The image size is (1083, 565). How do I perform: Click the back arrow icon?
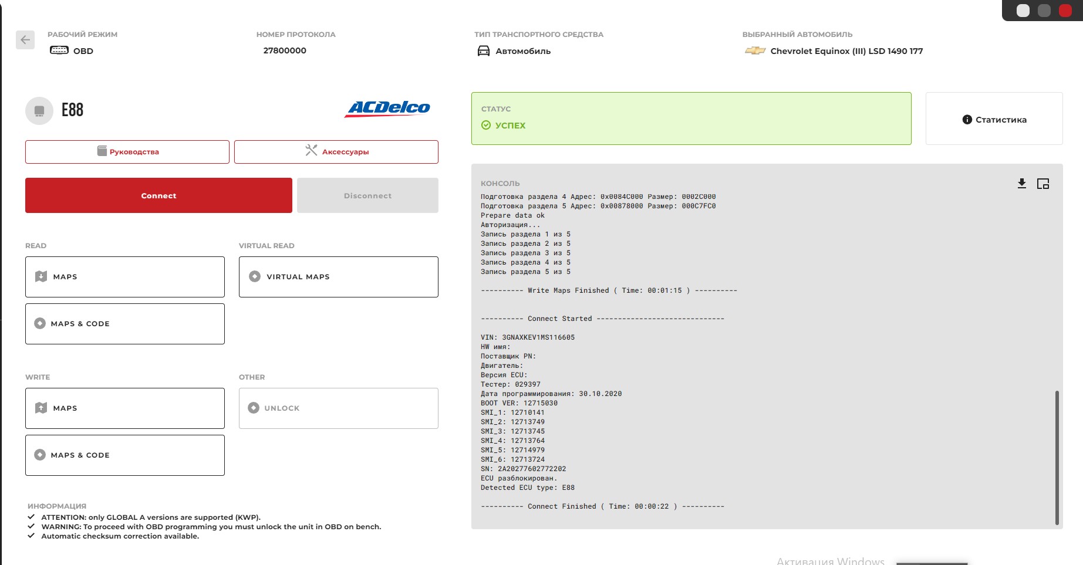(x=25, y=40)
